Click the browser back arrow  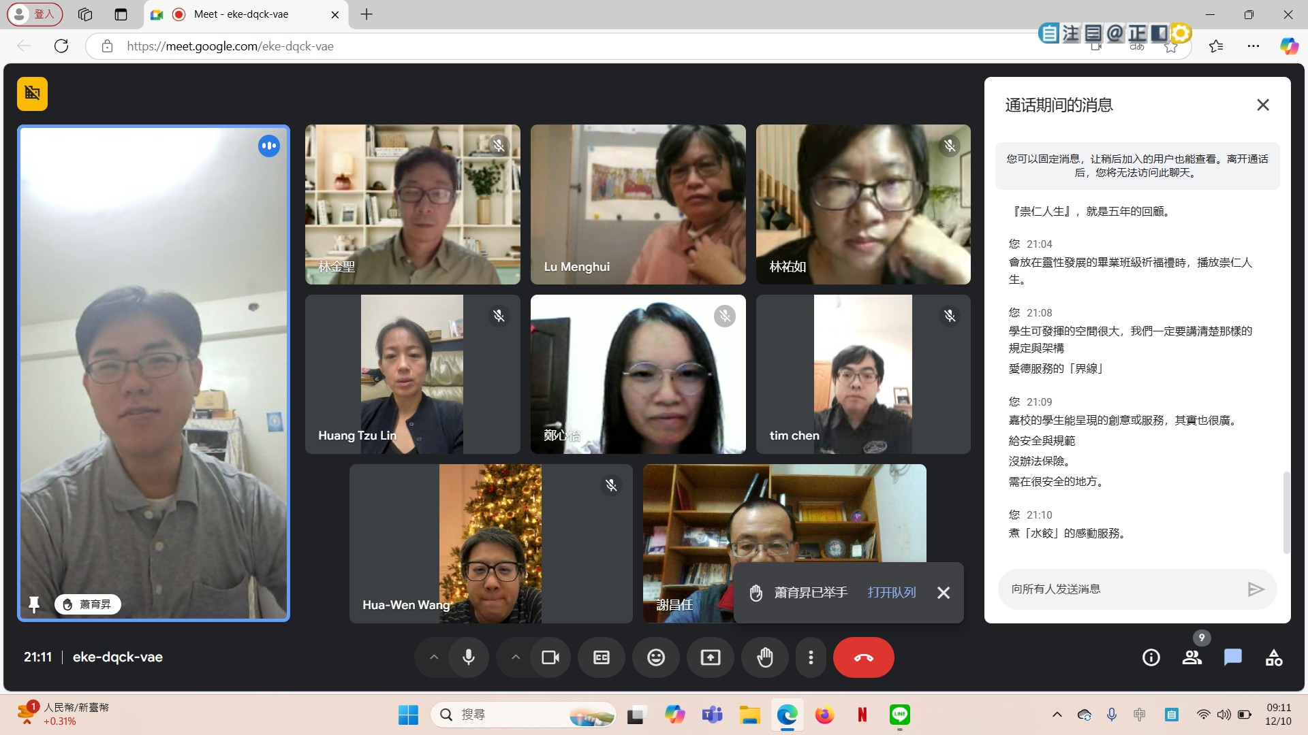click(24, 46)
